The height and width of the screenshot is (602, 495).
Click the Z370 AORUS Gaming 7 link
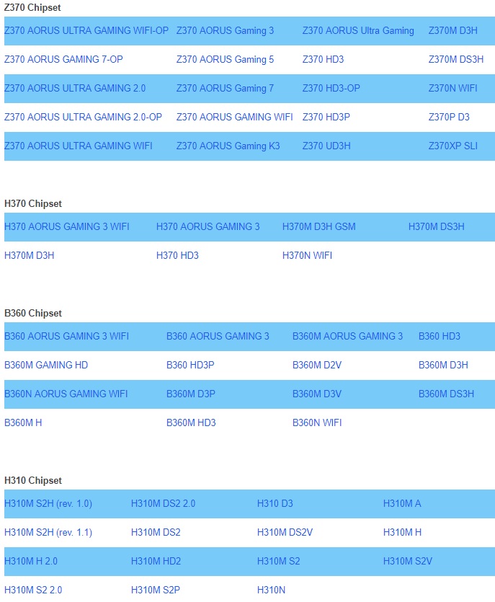226,88
